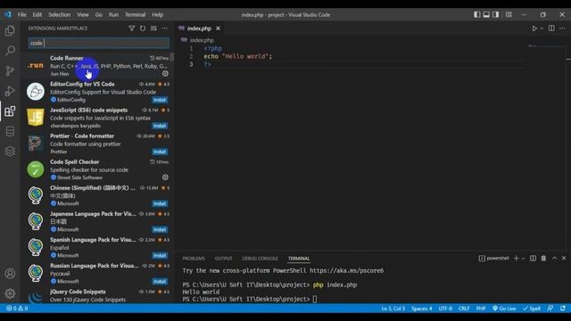This screenshot has height=321, width=571.
Task: Toggle Spell checker in status bar
Action: tap(532, 309)
